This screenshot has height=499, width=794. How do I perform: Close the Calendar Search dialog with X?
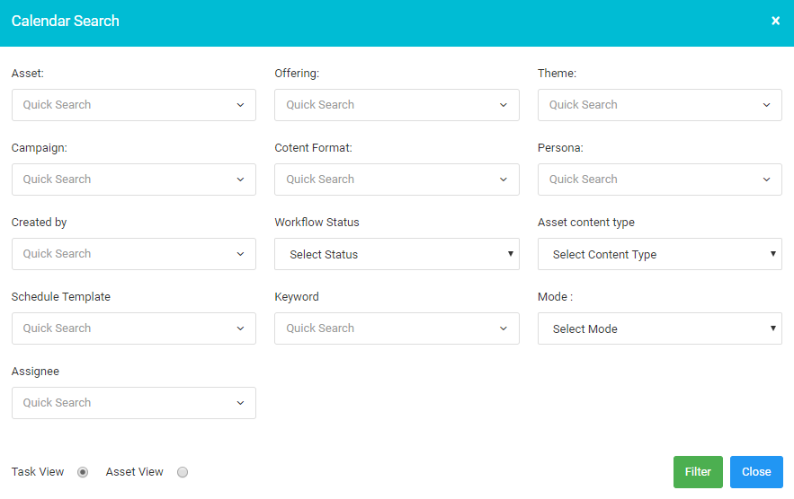(775, 21)
